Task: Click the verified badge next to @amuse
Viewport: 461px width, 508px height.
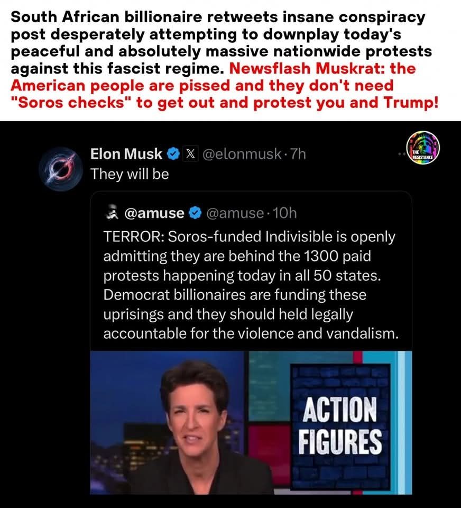Action: [x=195, y=213]
